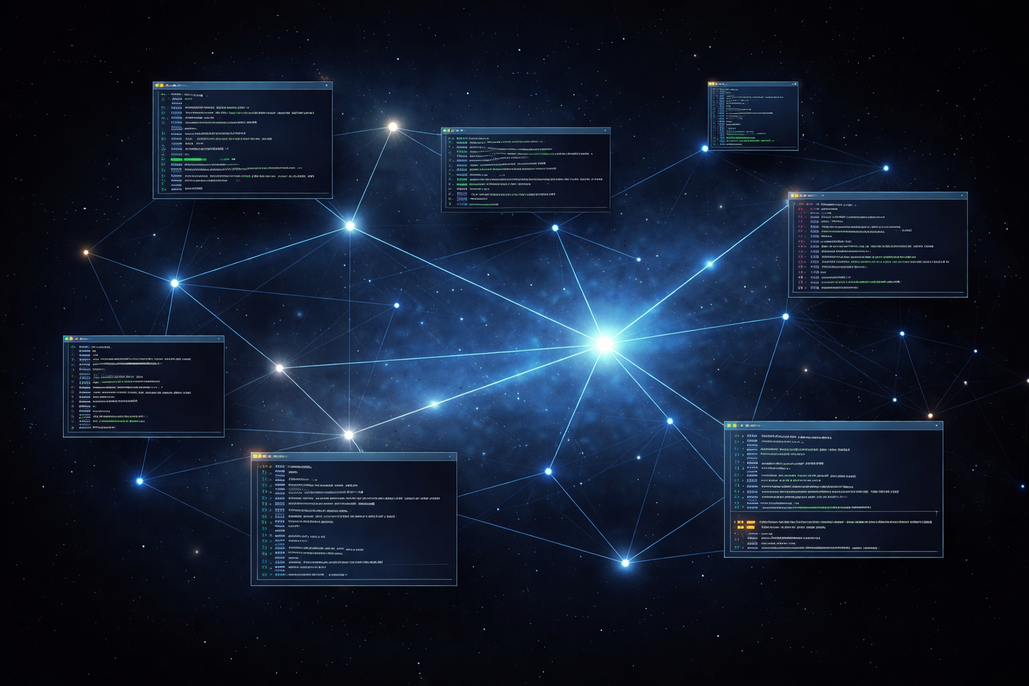Click the first red-numbered line in the right-middle terminal
This screenshot has height=686, width=1029.
(x=824, y=204)
